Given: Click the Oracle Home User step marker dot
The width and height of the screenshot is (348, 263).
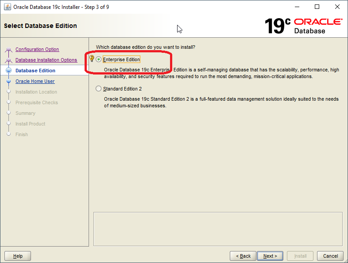Looking at the screenshot, I should click(x=9, y=81).
